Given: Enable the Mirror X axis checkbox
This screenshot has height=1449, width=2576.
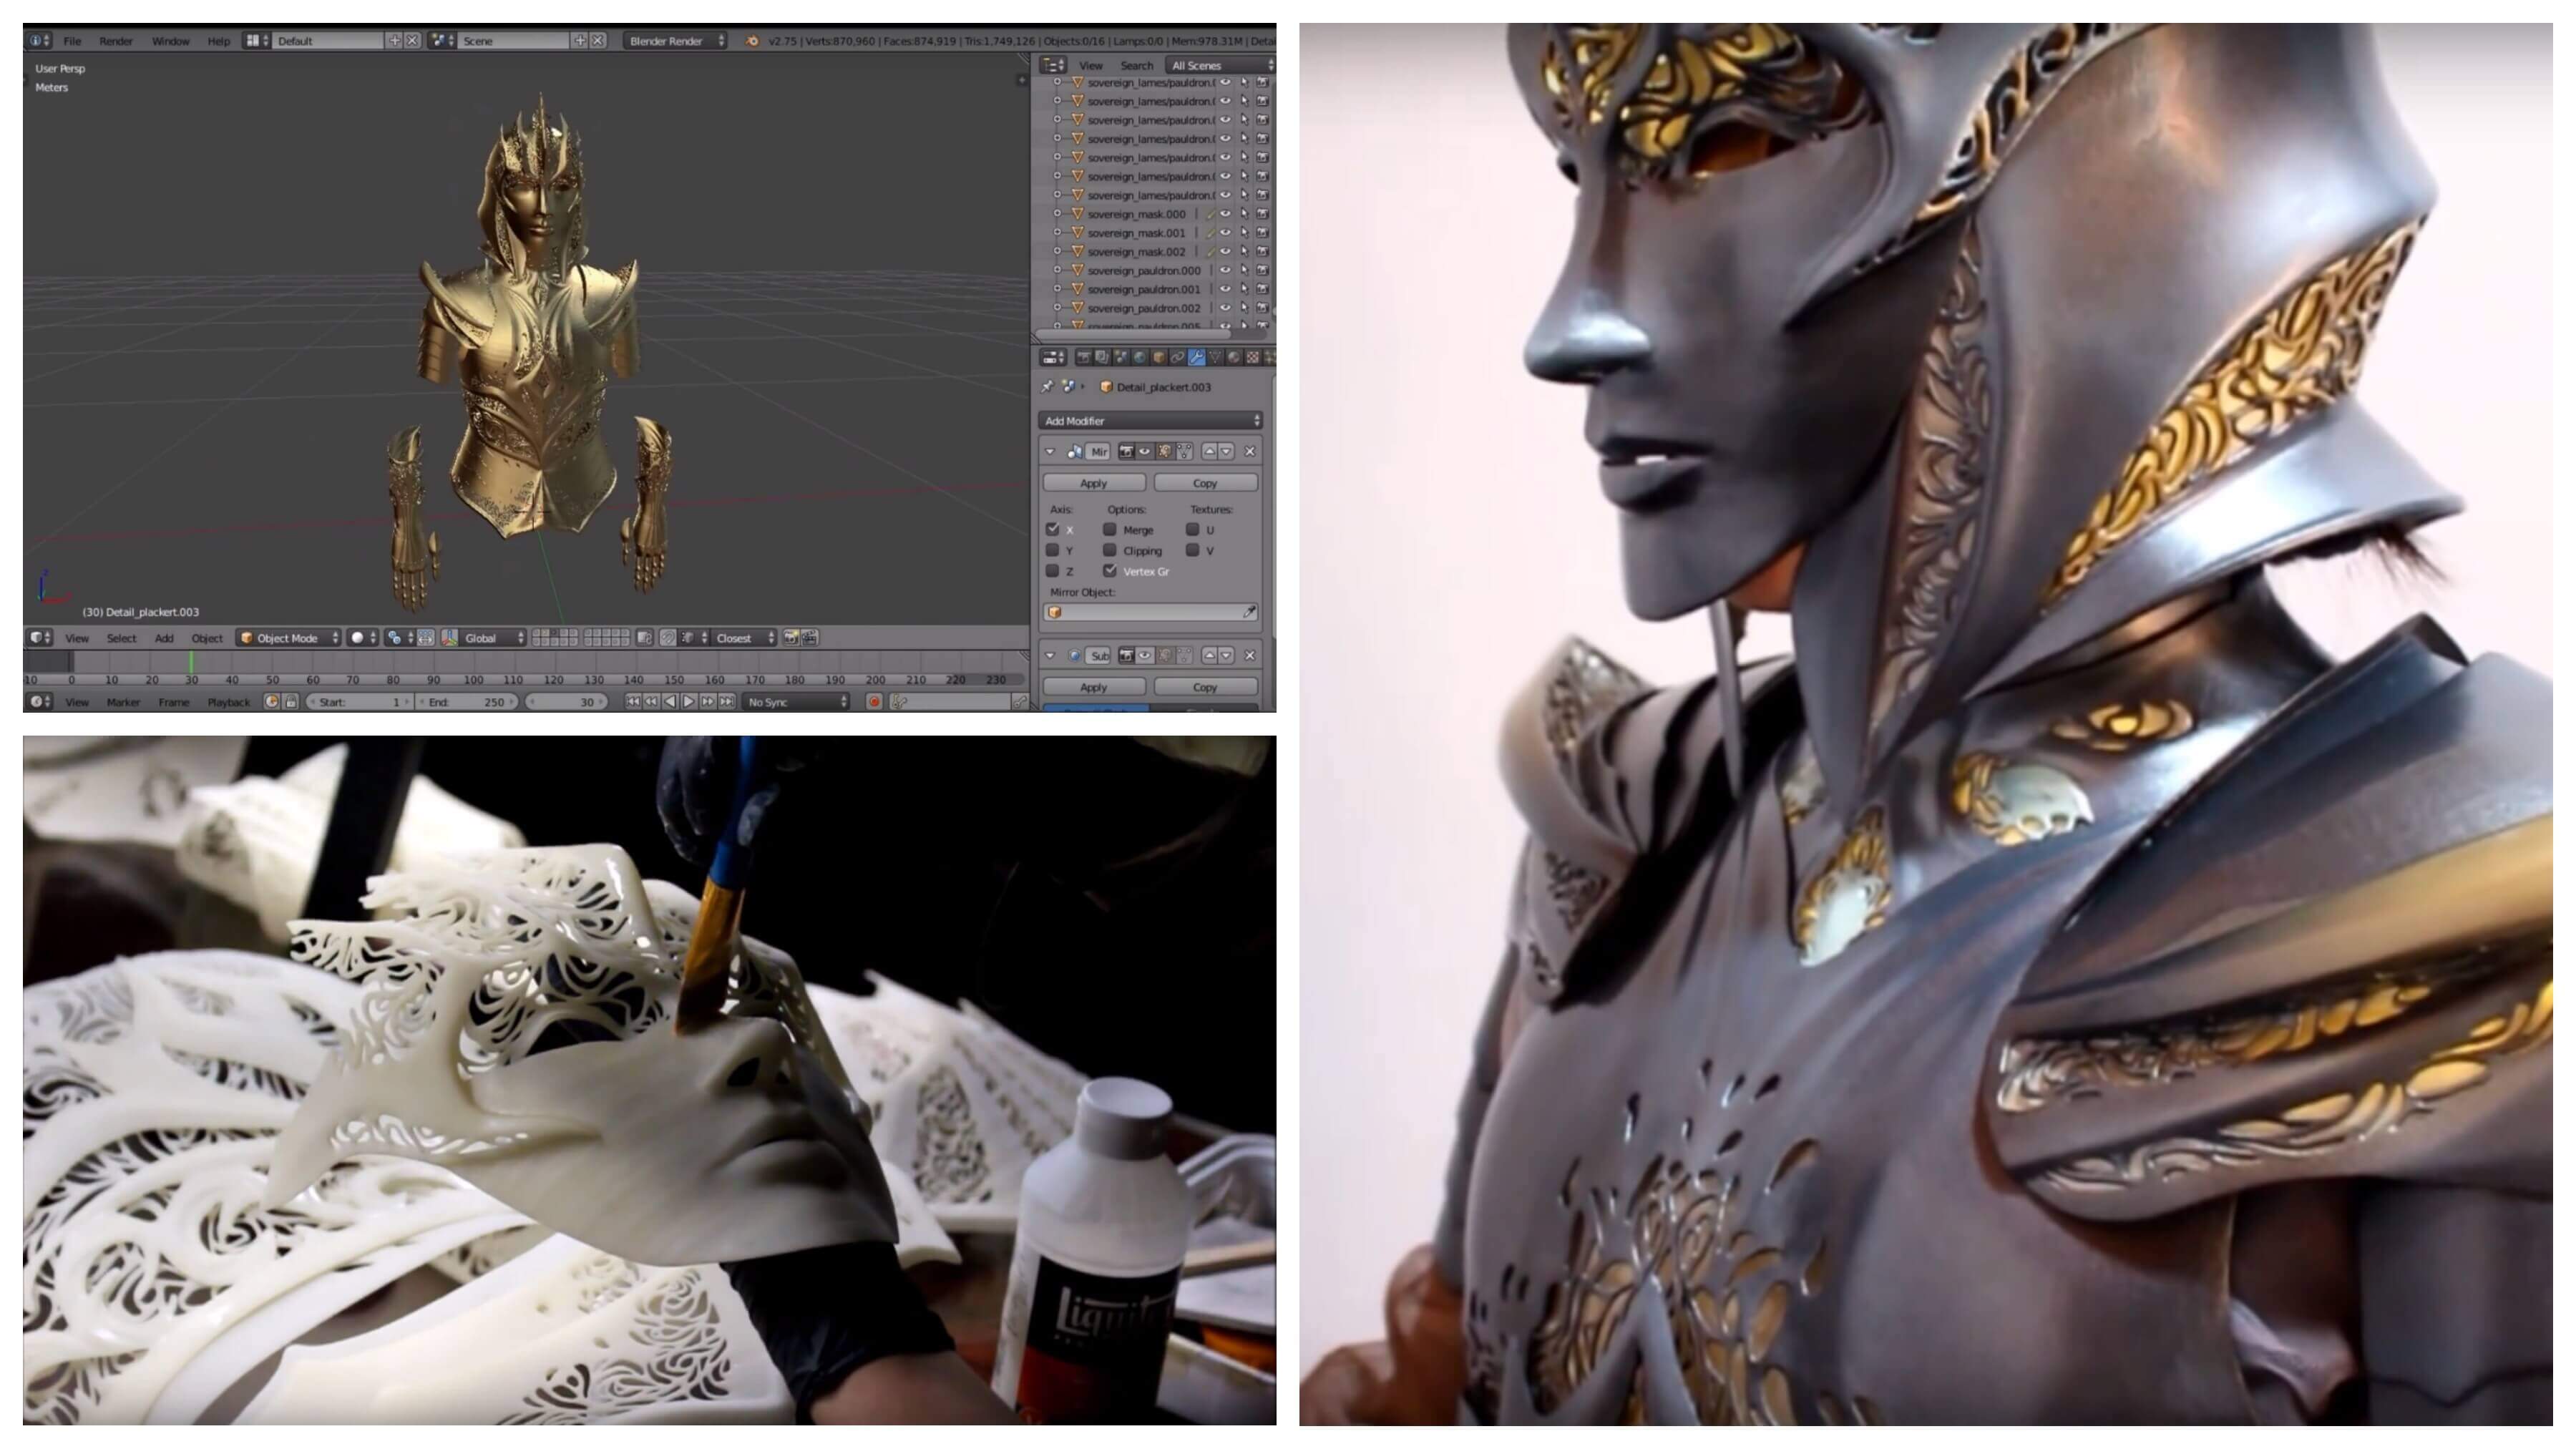Looking at the screenshot, I should click(x=1052, y=530).
